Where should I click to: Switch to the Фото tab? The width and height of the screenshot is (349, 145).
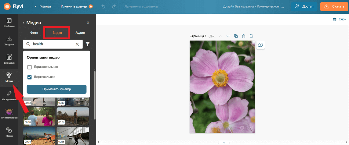point(34,33)
